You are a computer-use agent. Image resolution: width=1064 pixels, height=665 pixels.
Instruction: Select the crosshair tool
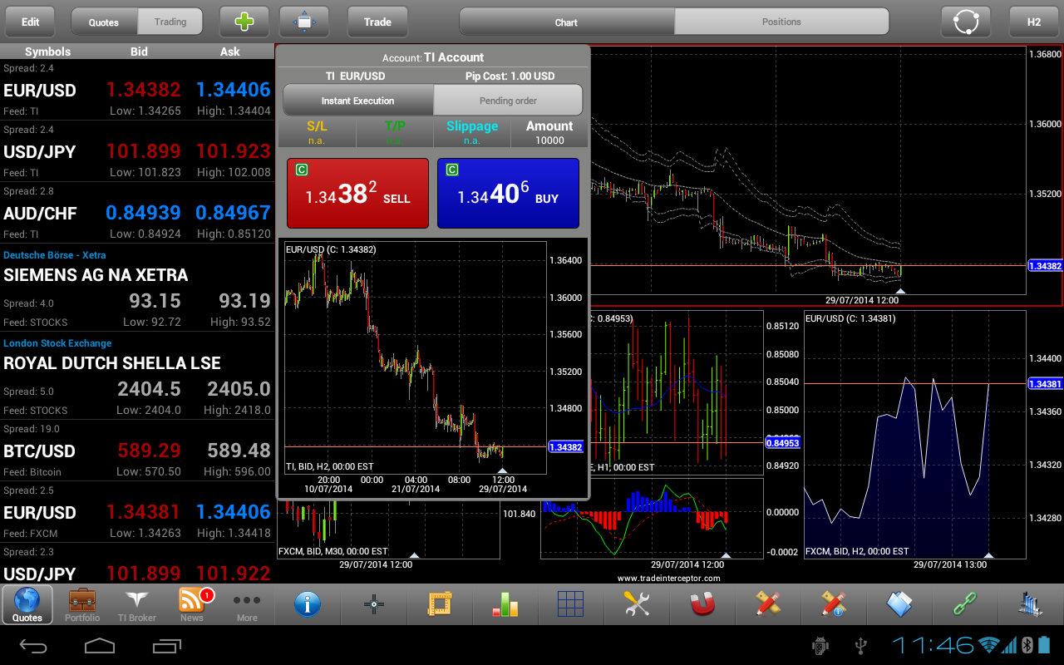[x=374, y=604]
